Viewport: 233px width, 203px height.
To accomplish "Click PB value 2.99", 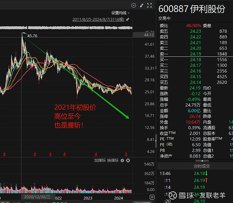I will click(x=196, y=150).
